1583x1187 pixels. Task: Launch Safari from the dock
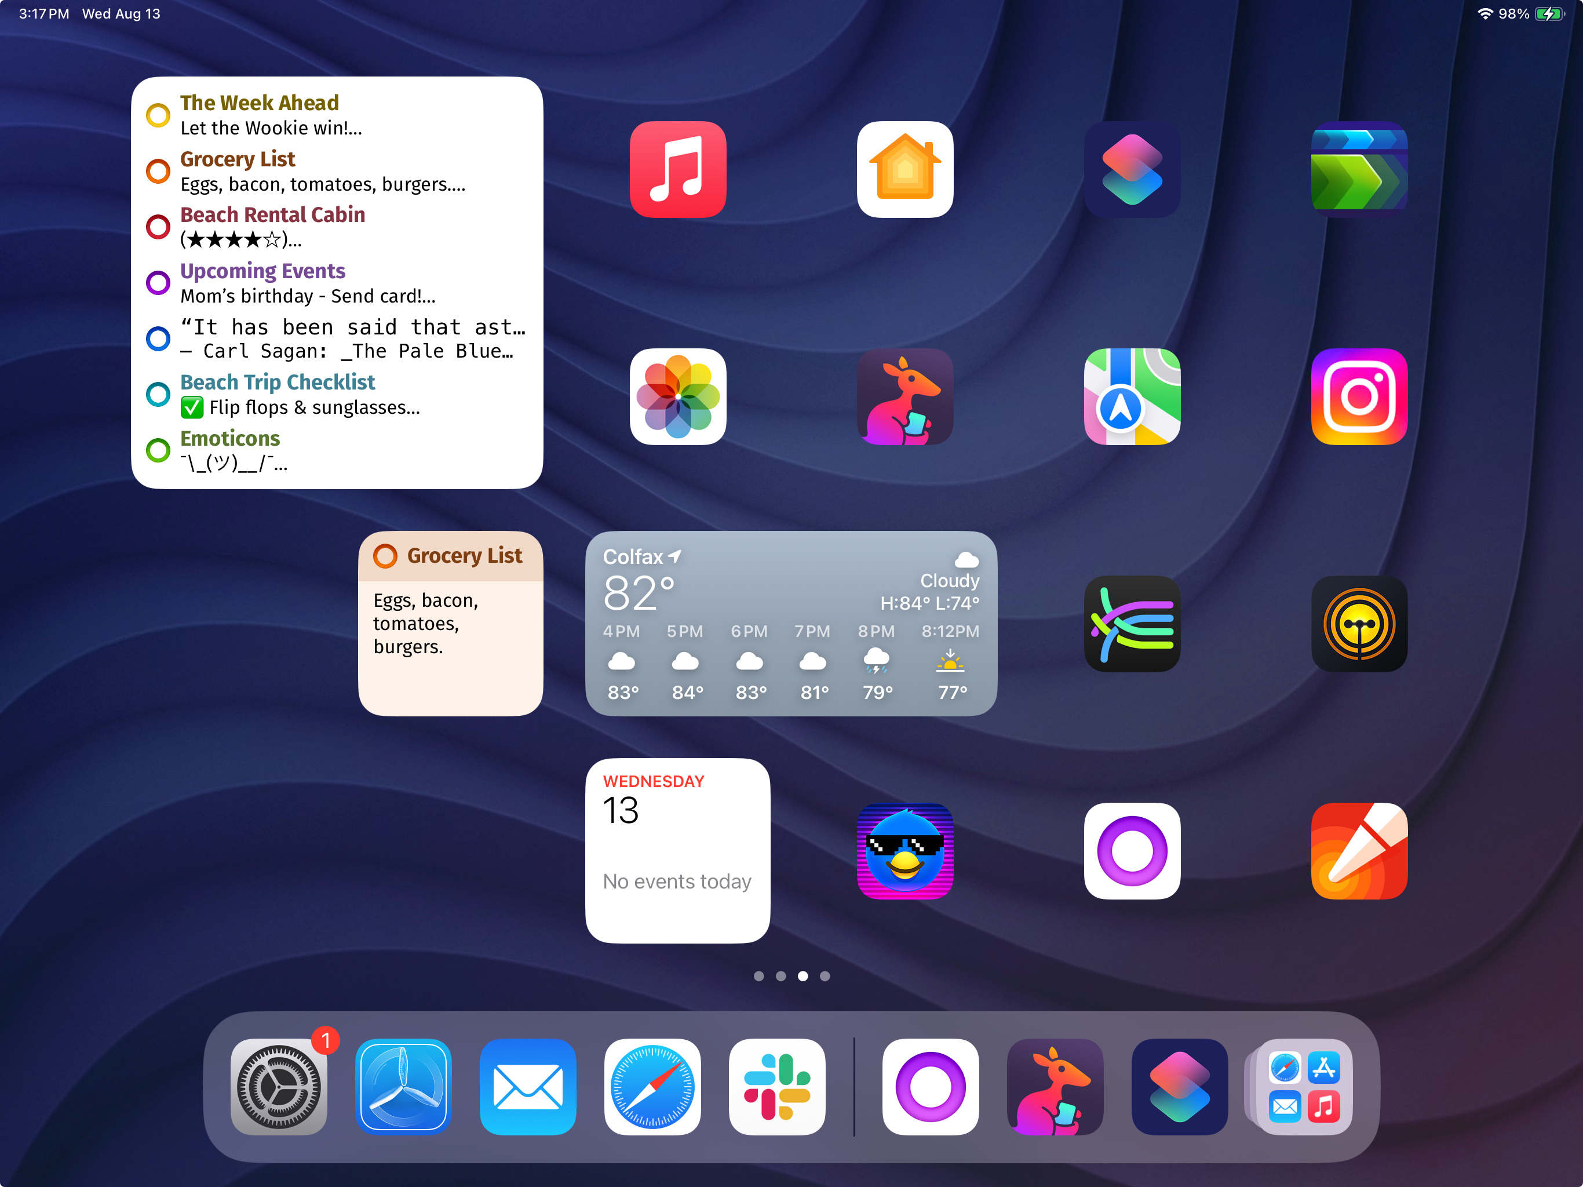coord(652,1087)
